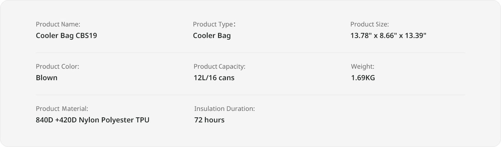501x147 pixels.
Task: Select the 1.69KG weight value
Action: point(363,78)
